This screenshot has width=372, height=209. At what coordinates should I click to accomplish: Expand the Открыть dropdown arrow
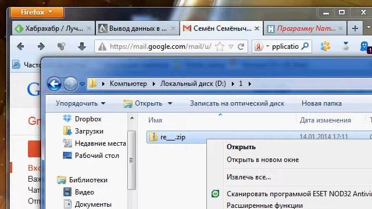click(x=170, y=103)
